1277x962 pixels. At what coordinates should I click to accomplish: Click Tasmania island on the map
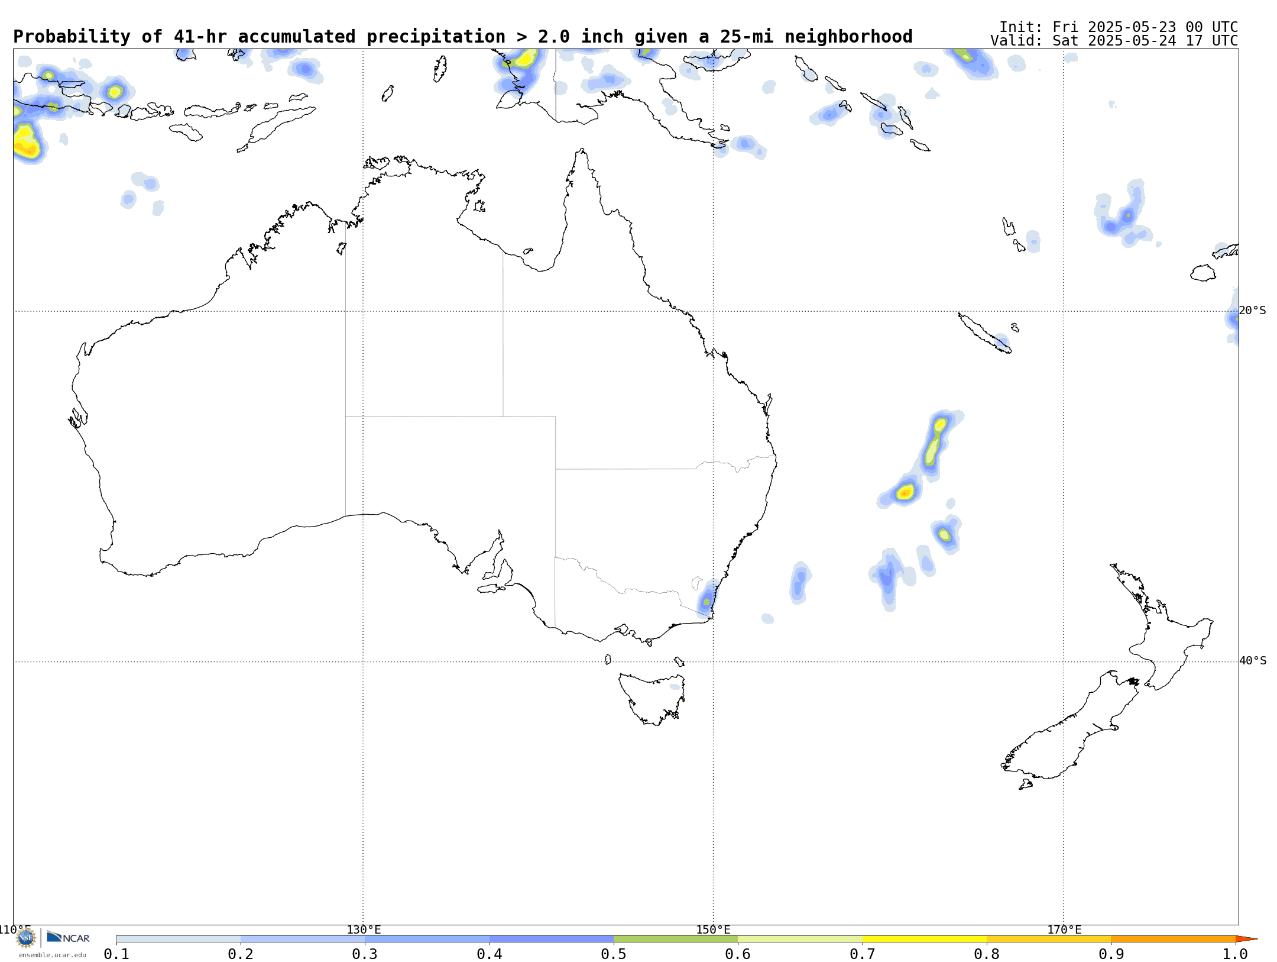click(653, 698)
